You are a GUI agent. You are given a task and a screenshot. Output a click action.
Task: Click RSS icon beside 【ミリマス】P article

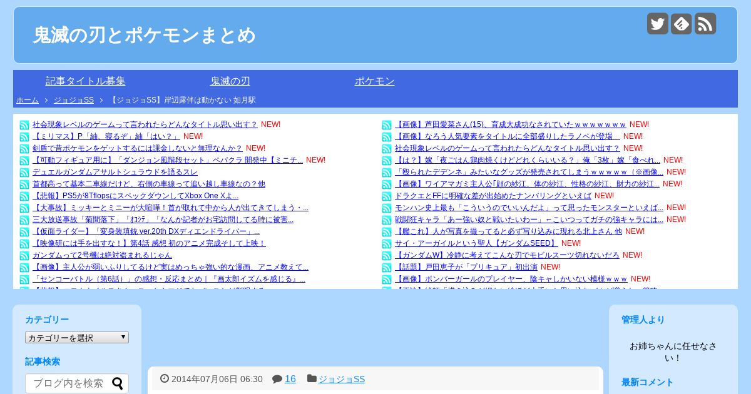pyautogui.click(x=24, y=137)
